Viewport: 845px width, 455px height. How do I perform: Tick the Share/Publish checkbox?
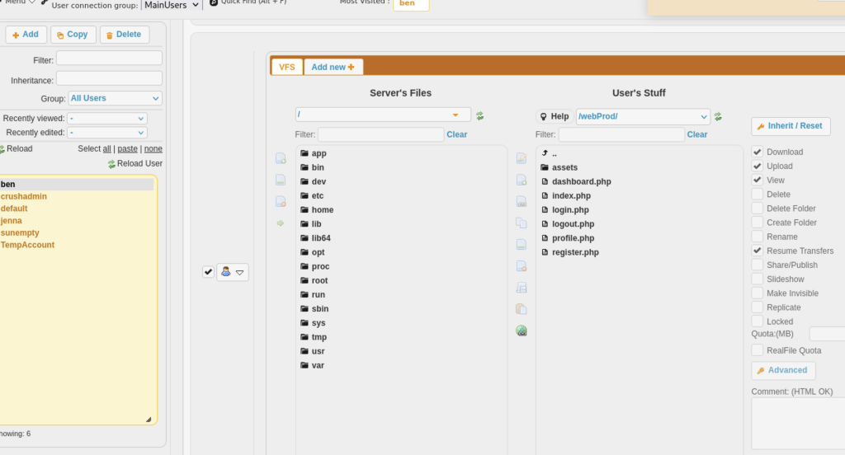(758, 265)
